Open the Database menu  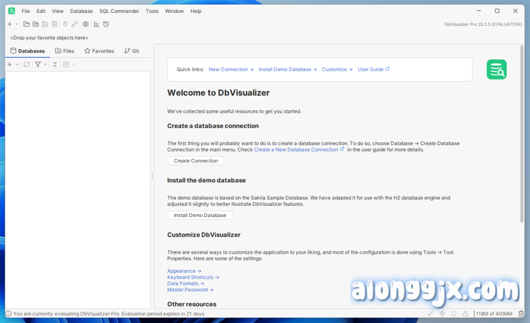coord(81,11)
